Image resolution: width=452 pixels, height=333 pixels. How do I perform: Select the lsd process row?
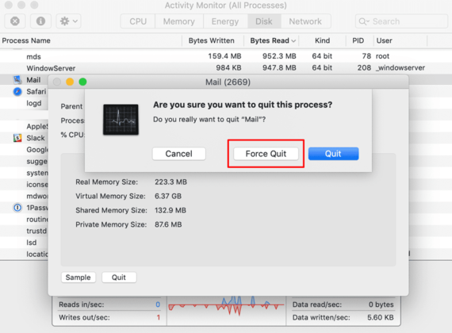pos(25,243)
